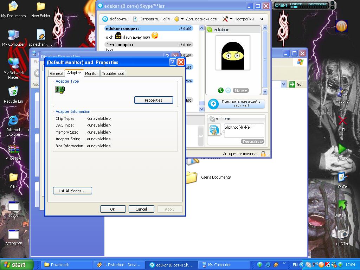Select My Documents desktop icon

(13, 9)
